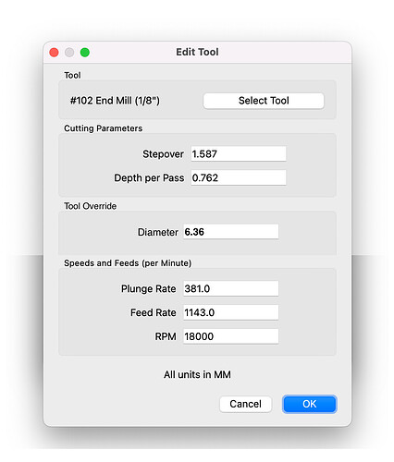Click the 'Diameter' label

158,232
